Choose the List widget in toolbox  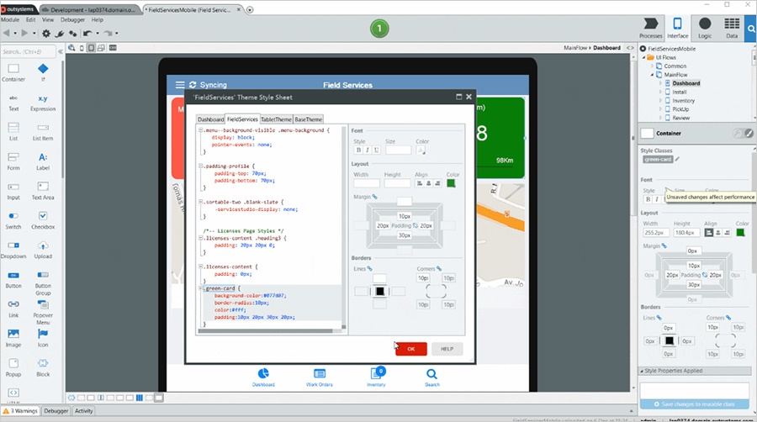(x=13, y=131)
